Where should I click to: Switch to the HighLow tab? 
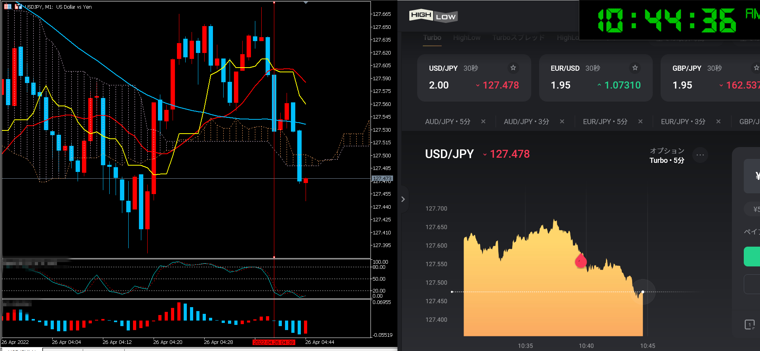click(x=467, y=38)
